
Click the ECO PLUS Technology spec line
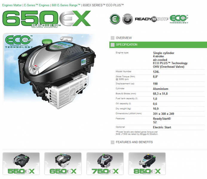pos(170,63)
